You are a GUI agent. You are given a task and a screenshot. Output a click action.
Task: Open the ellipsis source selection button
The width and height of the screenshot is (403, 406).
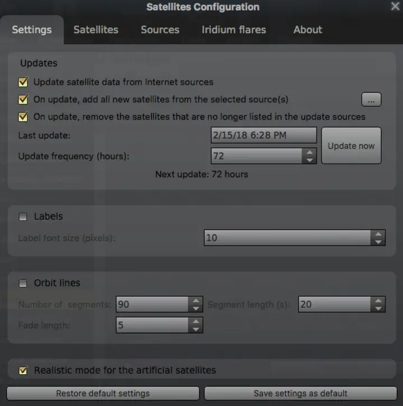click(x=371, y=100)
